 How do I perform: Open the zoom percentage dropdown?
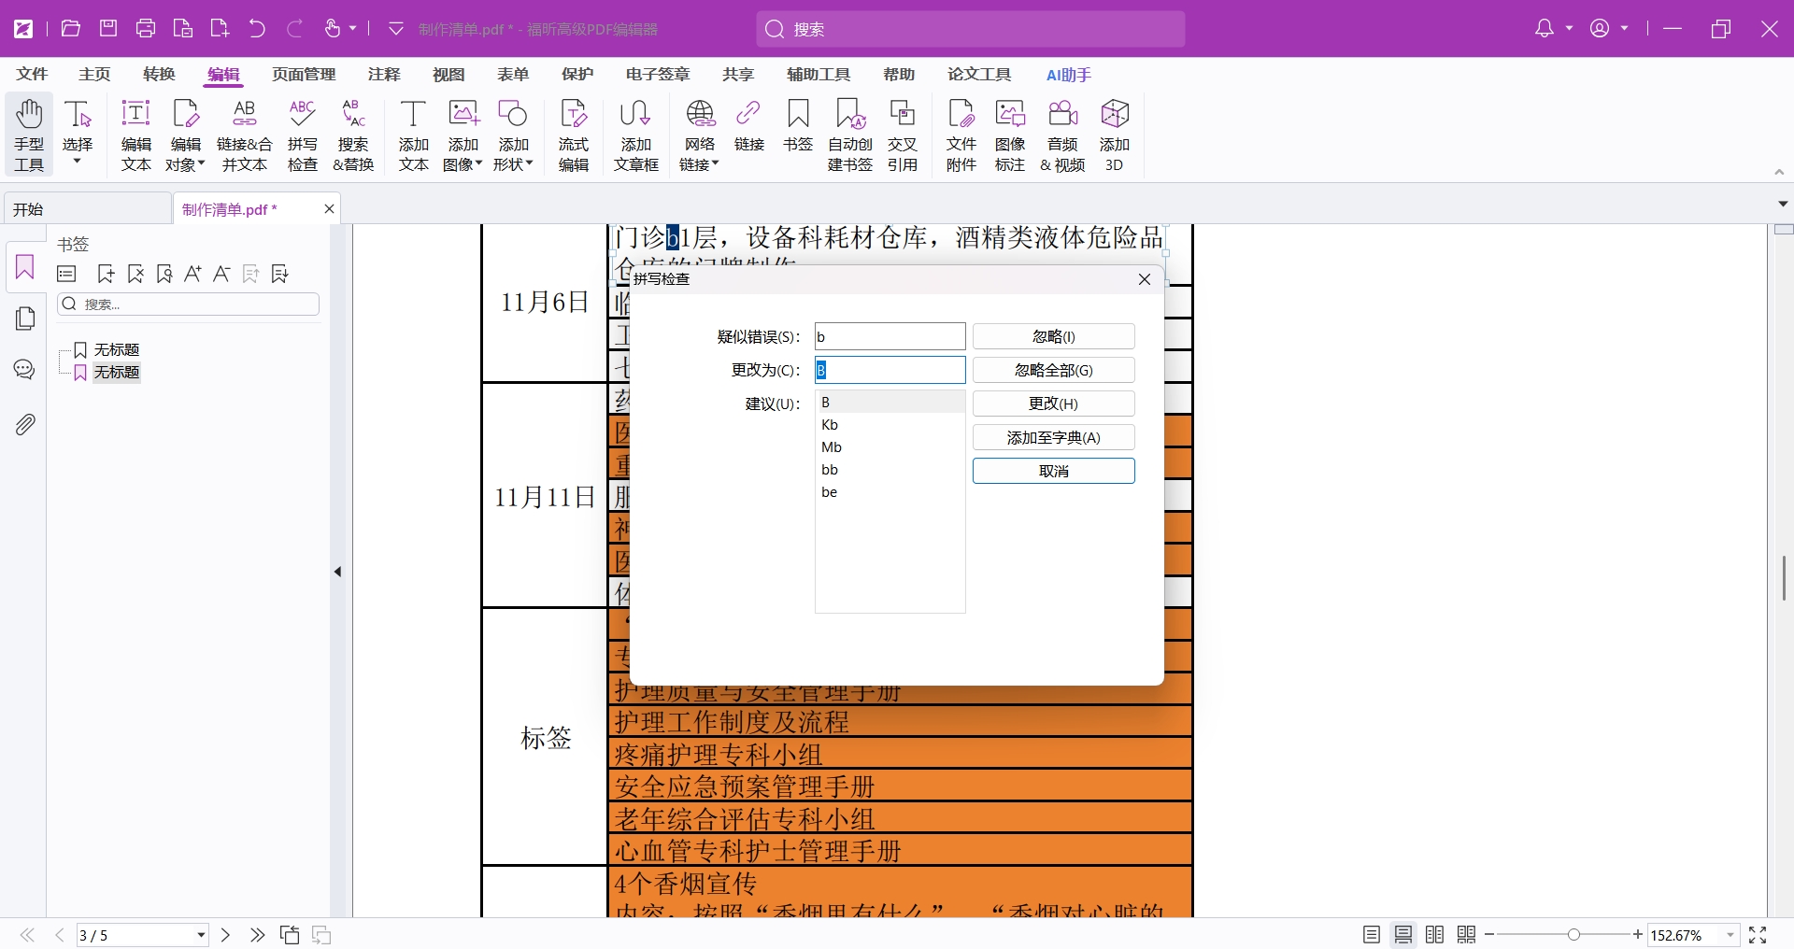(1730, 935)
